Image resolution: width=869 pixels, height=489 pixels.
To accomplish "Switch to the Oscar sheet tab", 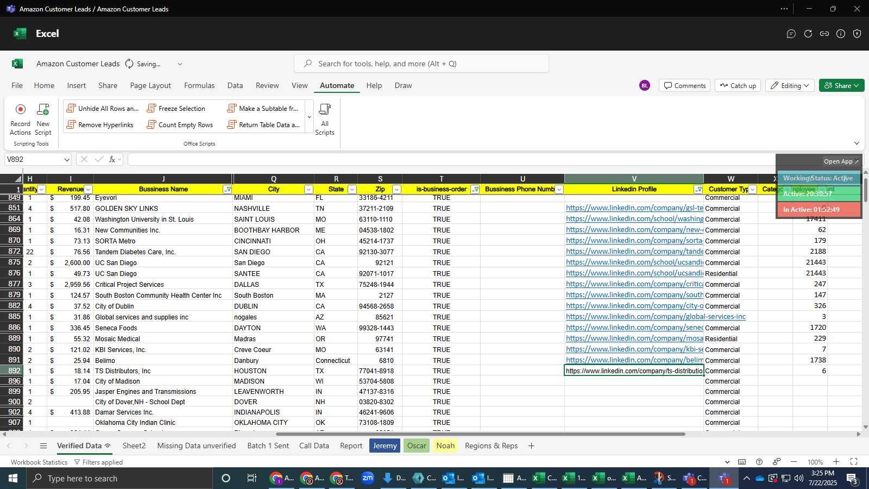I will tap(417, 446).
